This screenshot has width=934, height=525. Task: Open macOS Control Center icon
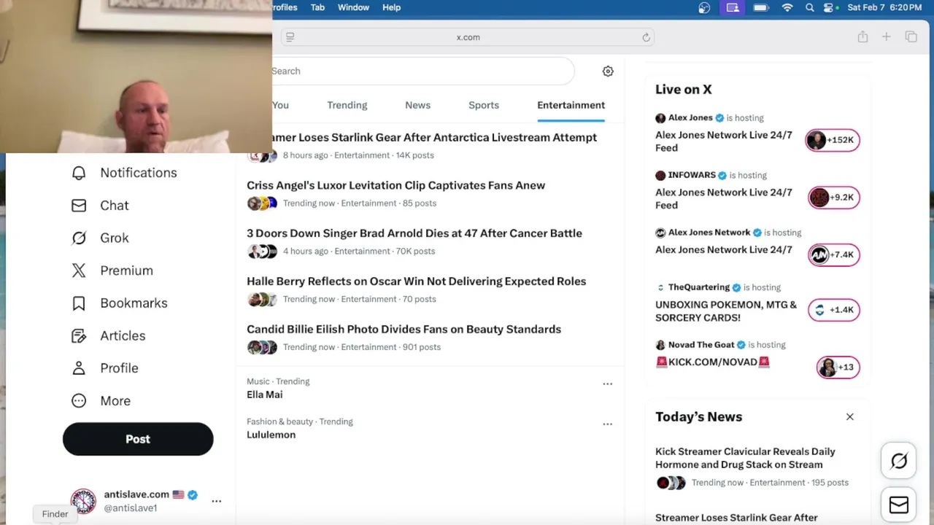828,7
